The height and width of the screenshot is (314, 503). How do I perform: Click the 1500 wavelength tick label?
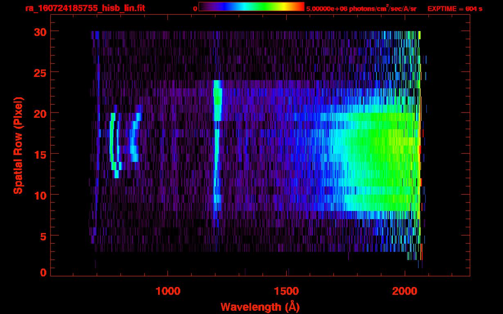click(x=286, y=291)
